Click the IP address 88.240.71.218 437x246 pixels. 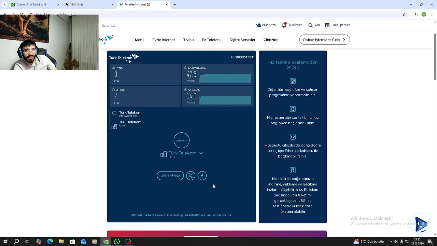[x=128, y=116]
